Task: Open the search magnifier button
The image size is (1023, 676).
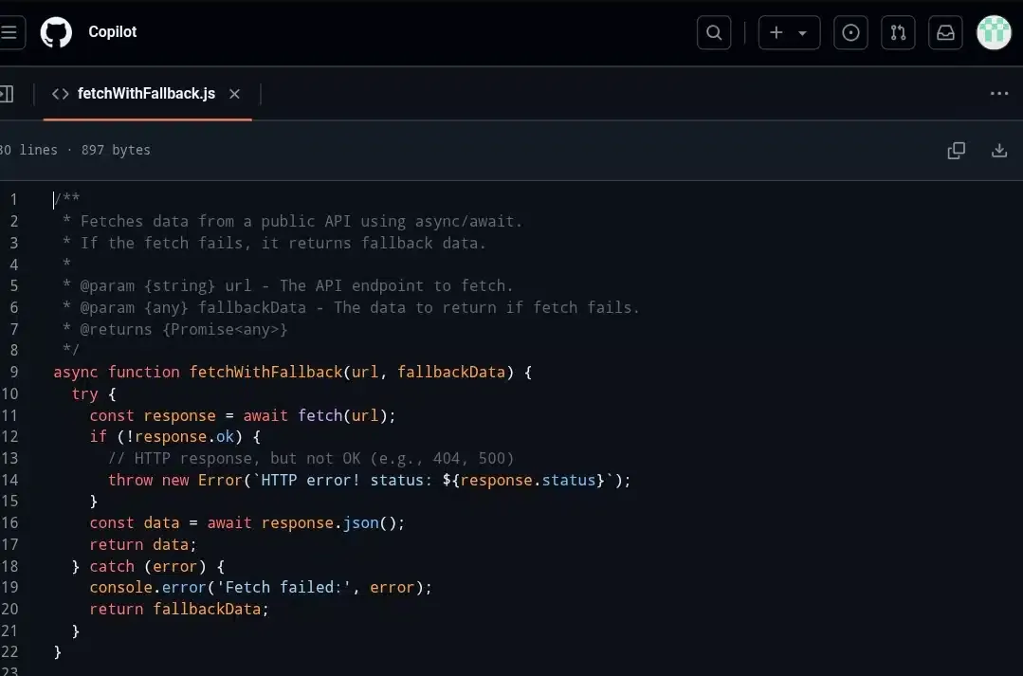Action: pyautogui.click(x=714, y=32)
